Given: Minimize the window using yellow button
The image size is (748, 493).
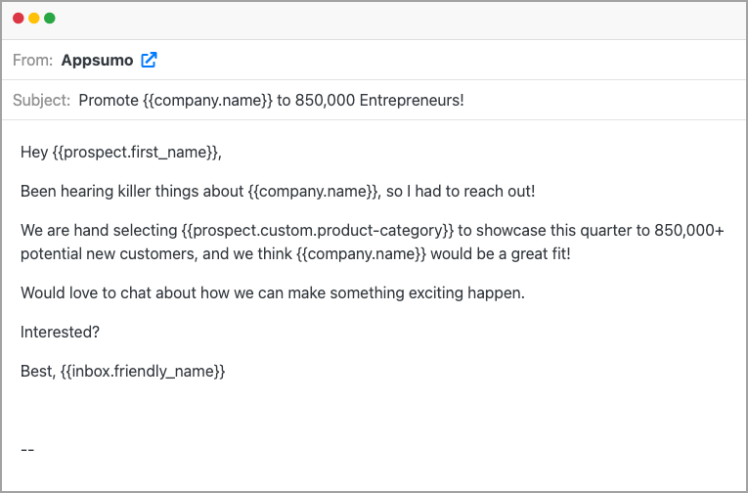Looking at the screenshot, I should pyautogui.click(x=34, y=18).
